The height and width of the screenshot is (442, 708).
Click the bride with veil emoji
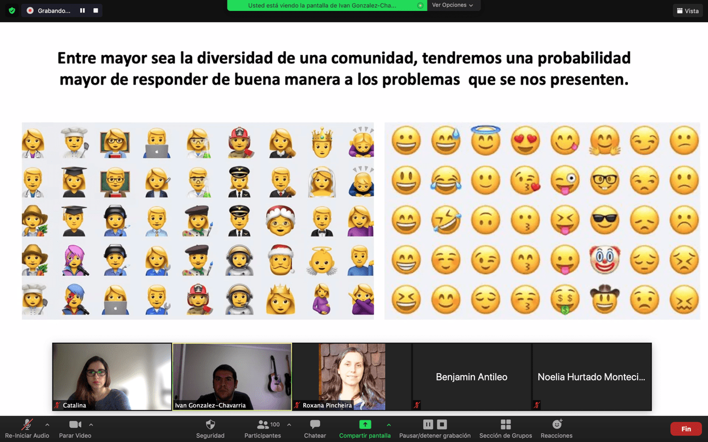321,181
